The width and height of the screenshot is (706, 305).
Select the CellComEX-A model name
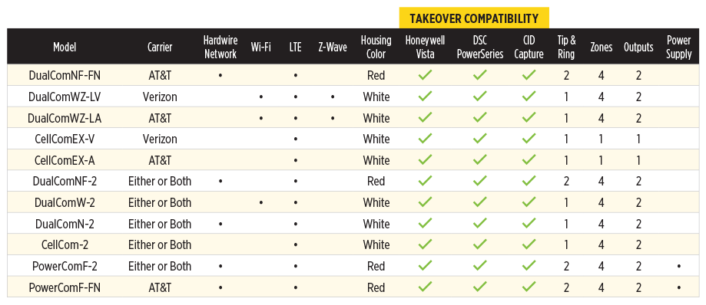(65, 160)
